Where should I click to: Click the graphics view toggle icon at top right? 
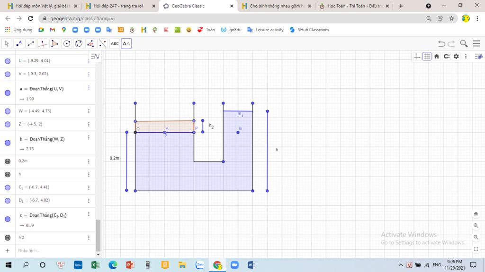(x=478, y=56)
